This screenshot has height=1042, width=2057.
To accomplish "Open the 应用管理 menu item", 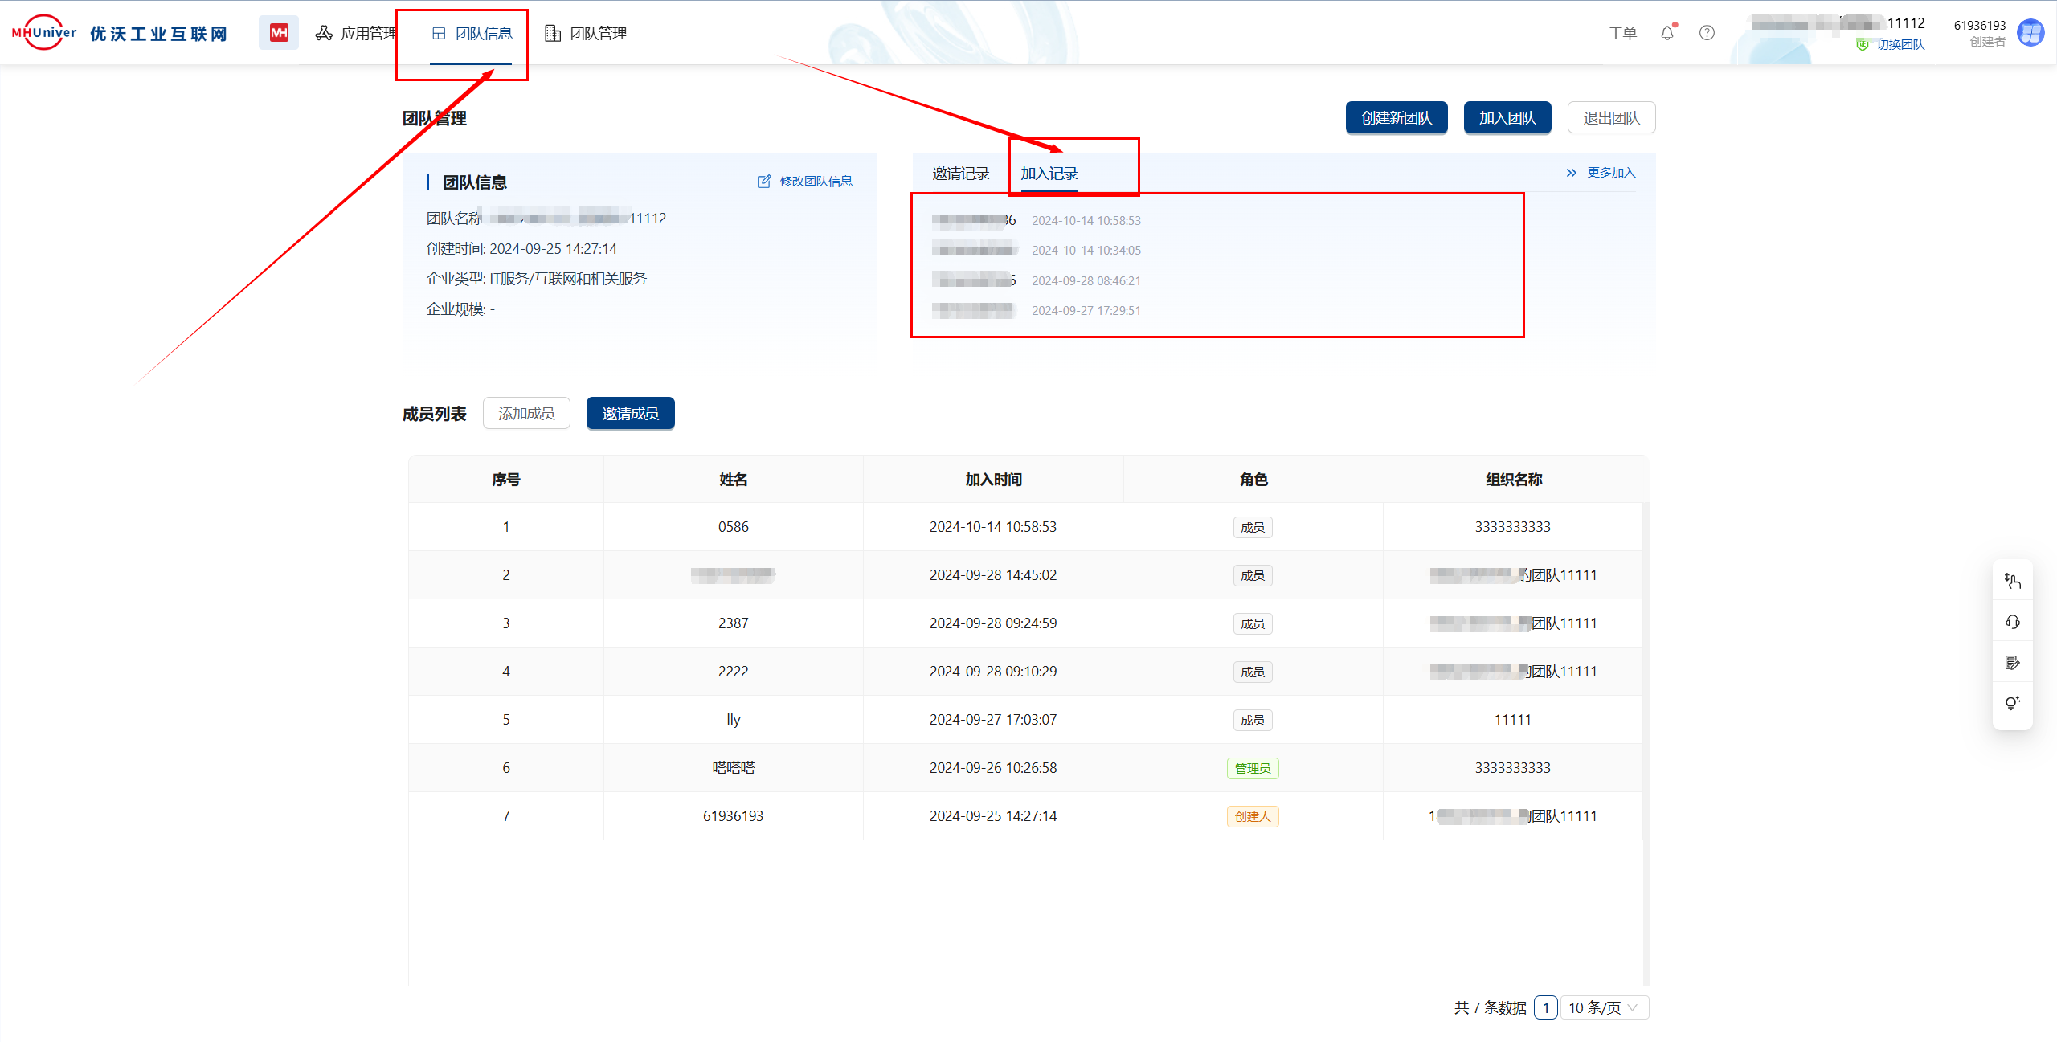I will 357,33.
